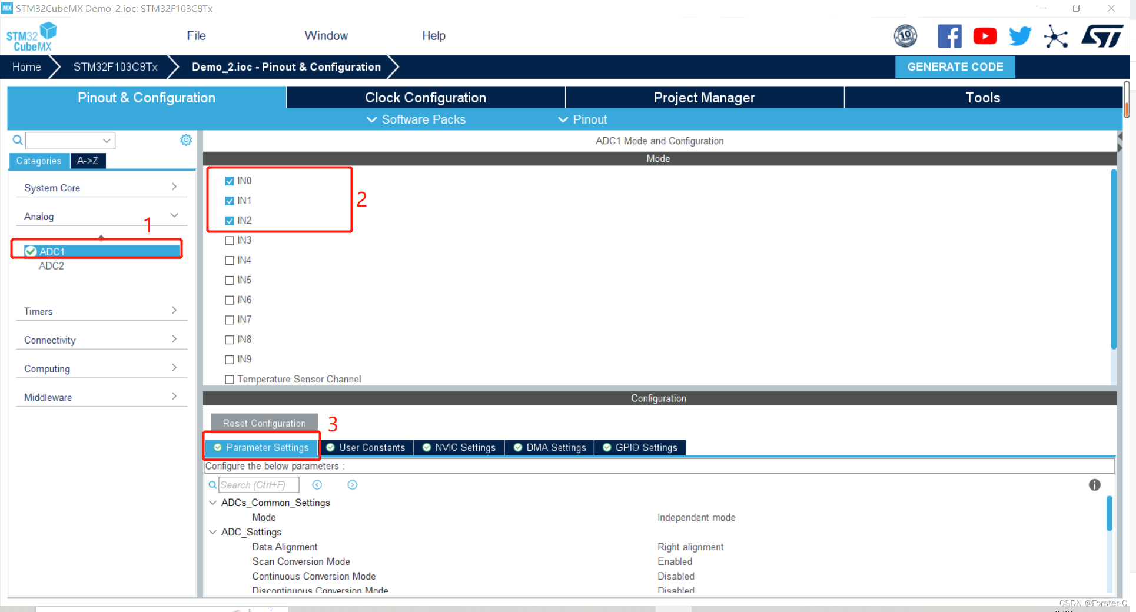This screenshot has width=1136, height=612.
Task: Enable the IN4 channel checkbox
Action: 230,260
